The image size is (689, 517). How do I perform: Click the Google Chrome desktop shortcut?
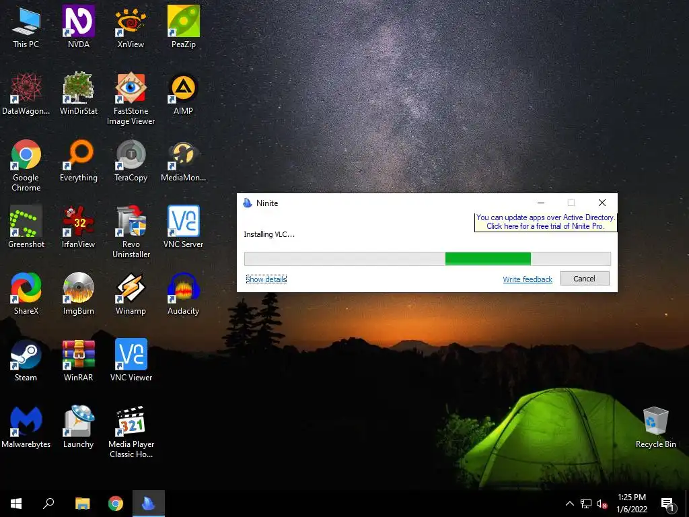(26, 166)
